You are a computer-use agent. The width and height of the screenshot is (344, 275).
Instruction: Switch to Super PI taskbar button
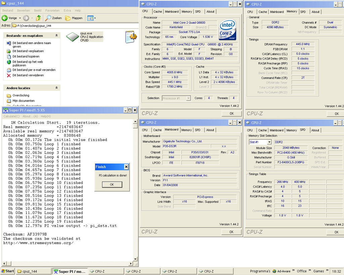tap(70, 271)
